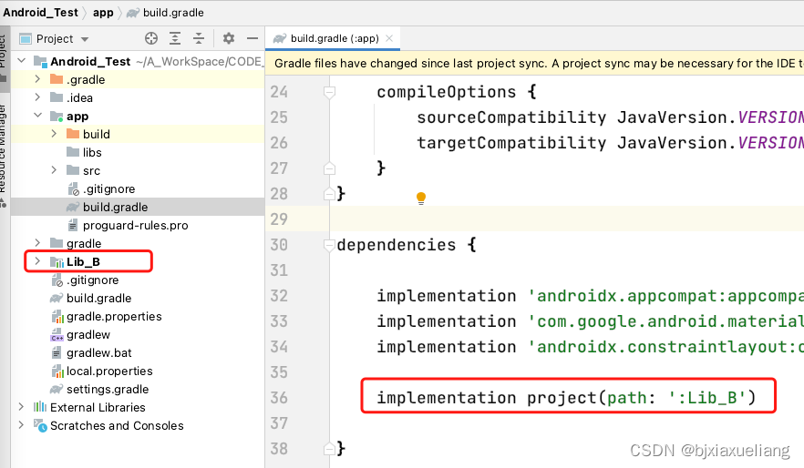
Task: Click the Expand All icon in Project panel
Action: [x=175, y=38]
